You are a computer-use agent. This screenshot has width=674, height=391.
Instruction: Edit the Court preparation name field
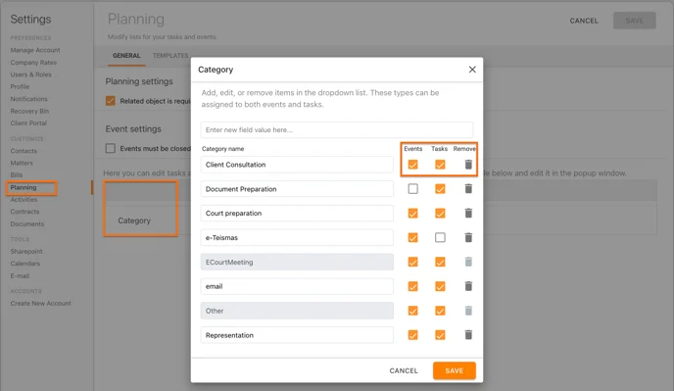[297, 213]
